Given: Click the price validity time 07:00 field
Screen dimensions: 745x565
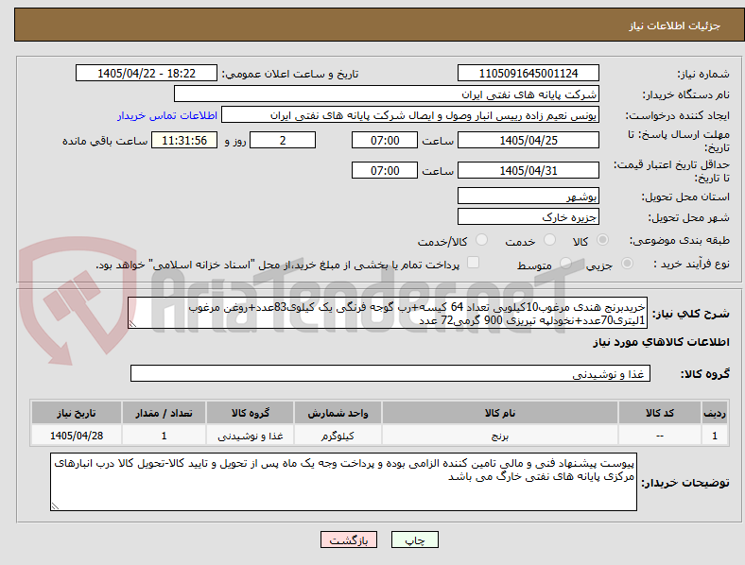Looking at the screenshot, I should pyautogui.click(x=385, y=170).
